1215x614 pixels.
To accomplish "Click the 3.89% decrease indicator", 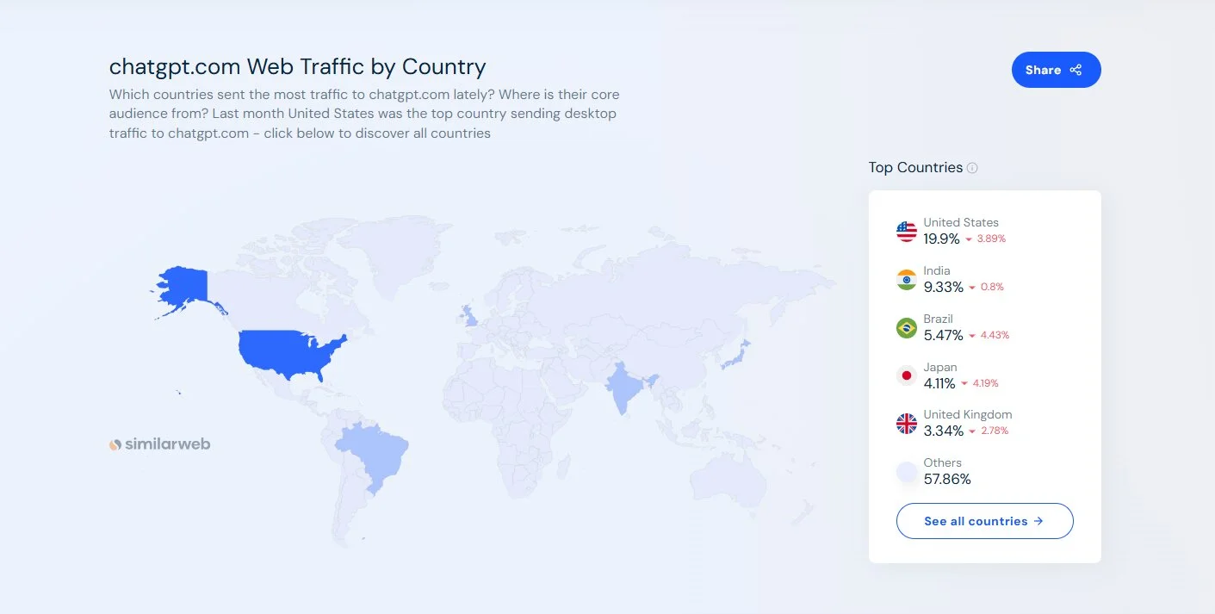I will click(x=985, y=239).
